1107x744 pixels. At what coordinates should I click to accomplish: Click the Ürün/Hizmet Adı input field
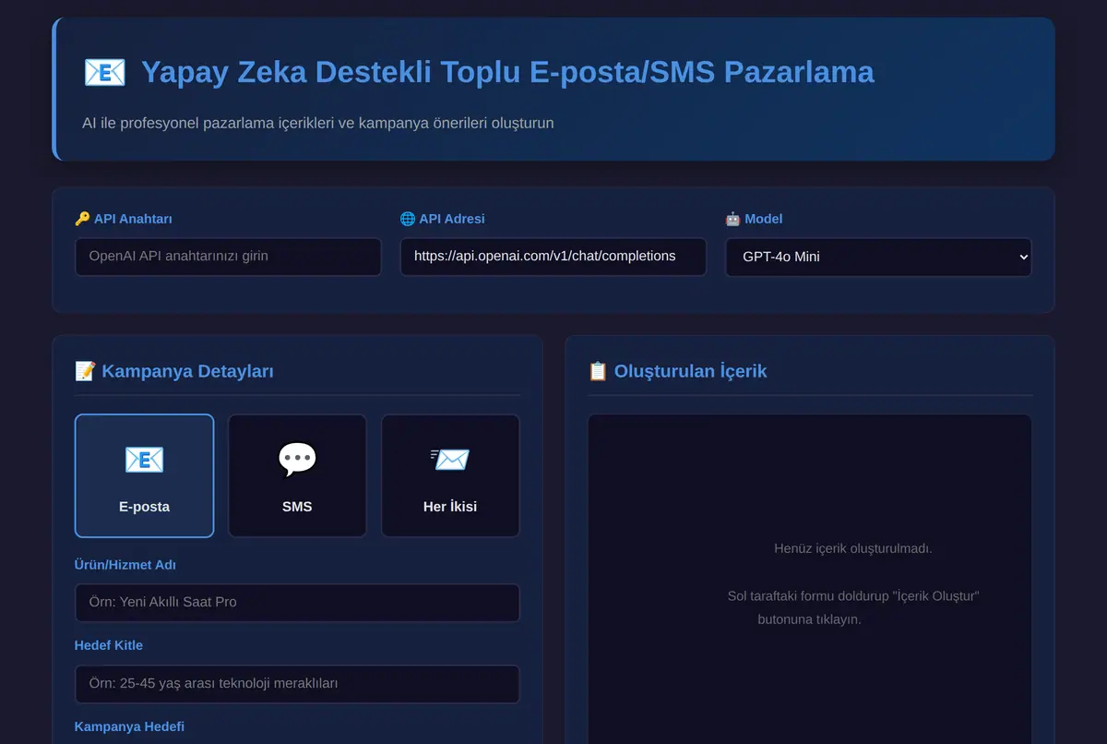point(297,603)
